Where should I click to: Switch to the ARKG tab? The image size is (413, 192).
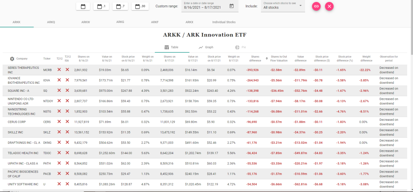[x=120, y=22]
